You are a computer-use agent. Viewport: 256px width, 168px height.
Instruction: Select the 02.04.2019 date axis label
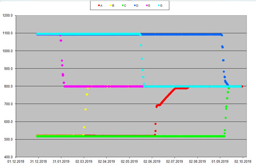[x=106, y=161]
